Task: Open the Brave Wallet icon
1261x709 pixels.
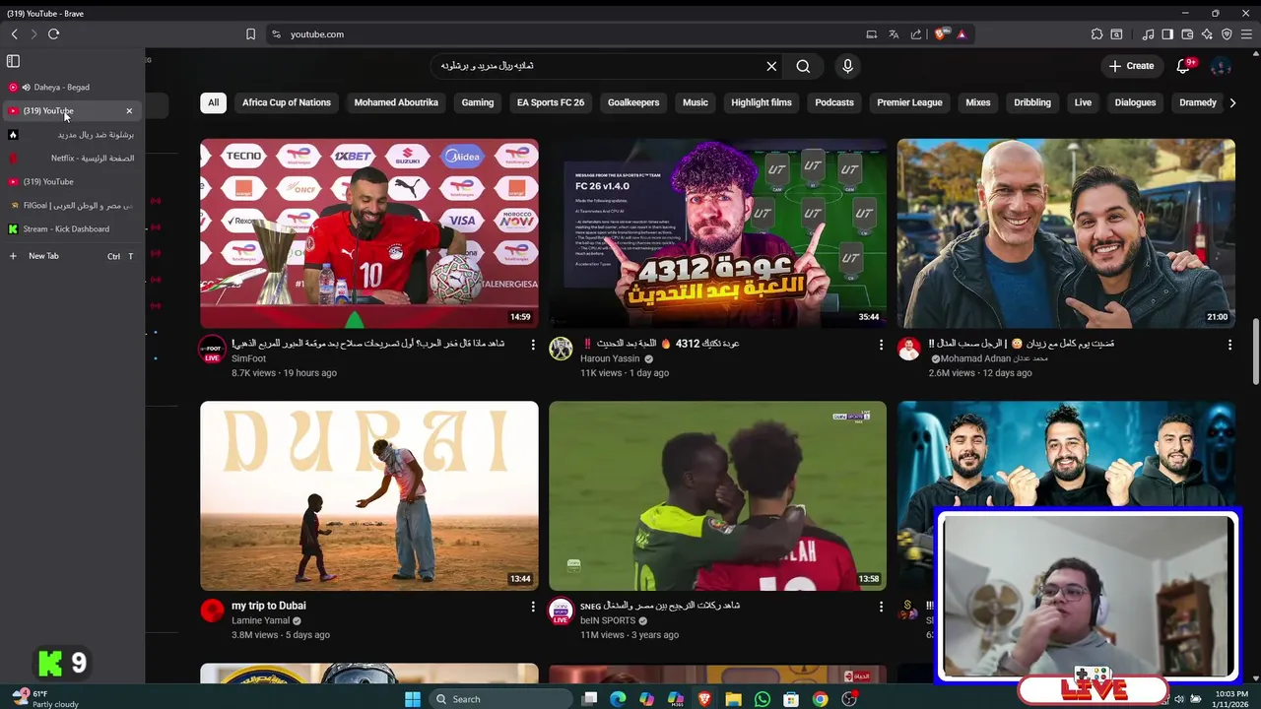Action: point(1187,33)
